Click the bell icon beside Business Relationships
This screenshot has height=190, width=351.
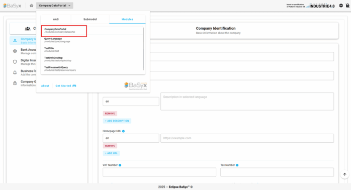(x=15, y=72)
